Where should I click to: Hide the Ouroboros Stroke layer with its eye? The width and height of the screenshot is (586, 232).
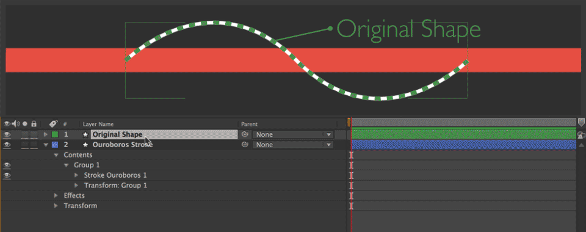(7, 145)
